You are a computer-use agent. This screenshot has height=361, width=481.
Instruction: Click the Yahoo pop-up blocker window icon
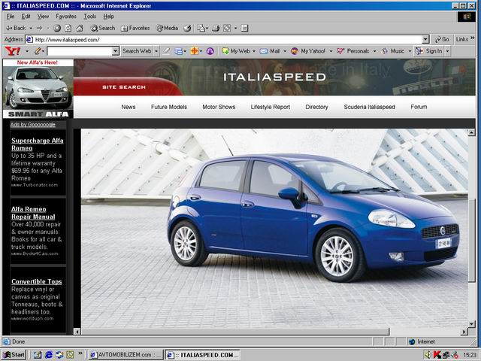click(179, 51)
